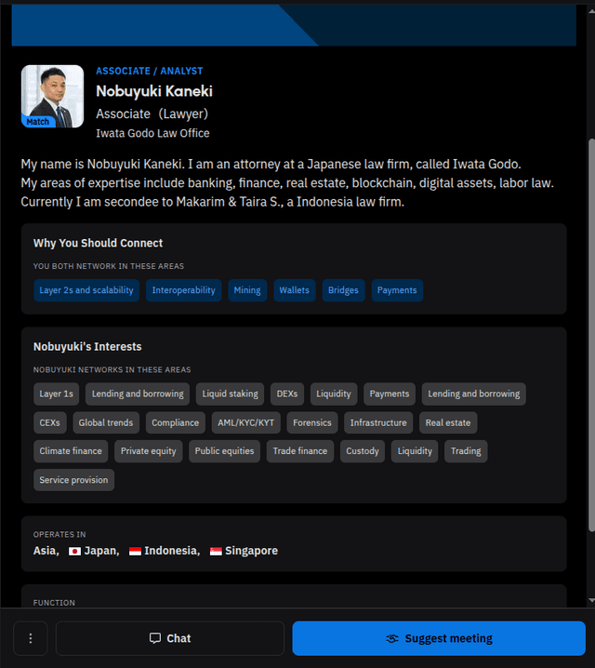Click the handshake icon on Suggest meeting
This screenshot has width=595, height=668.
coord(392,638)
